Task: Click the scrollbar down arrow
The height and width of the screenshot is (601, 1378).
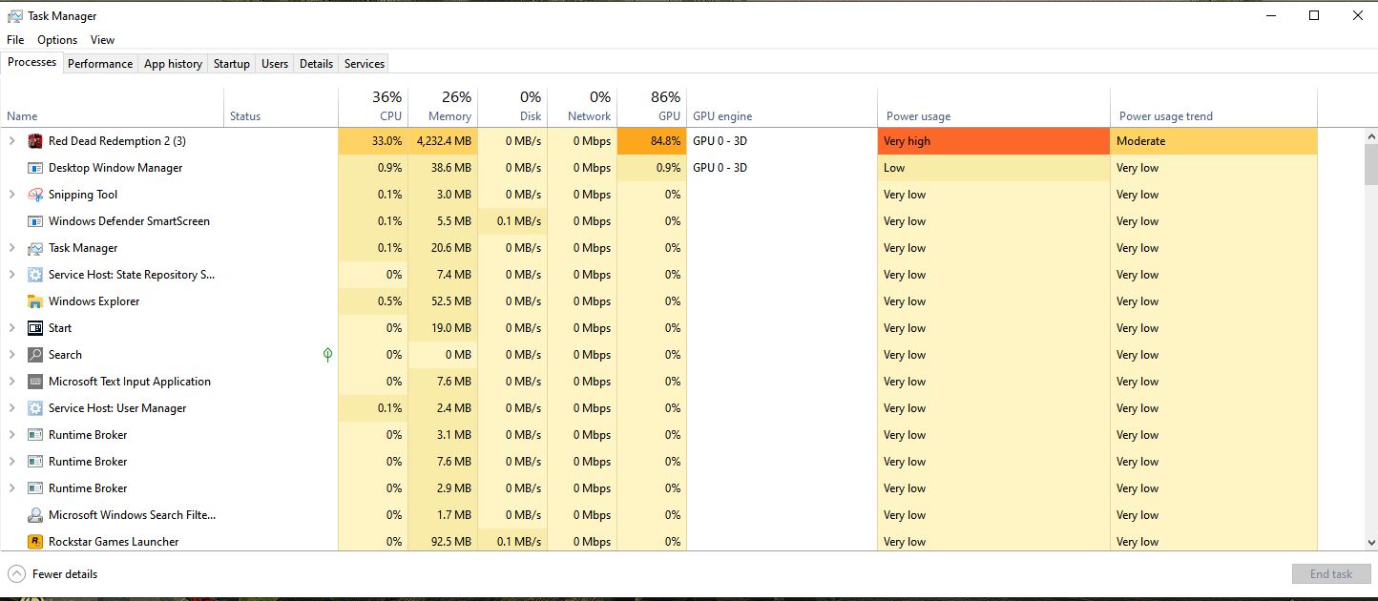Action: (1370, 542)
